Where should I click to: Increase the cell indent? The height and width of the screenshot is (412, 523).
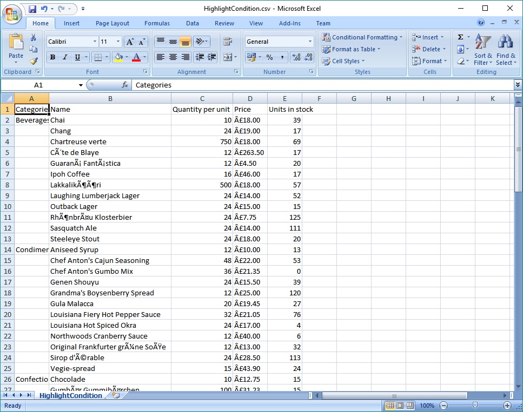[x=212, y=57]
